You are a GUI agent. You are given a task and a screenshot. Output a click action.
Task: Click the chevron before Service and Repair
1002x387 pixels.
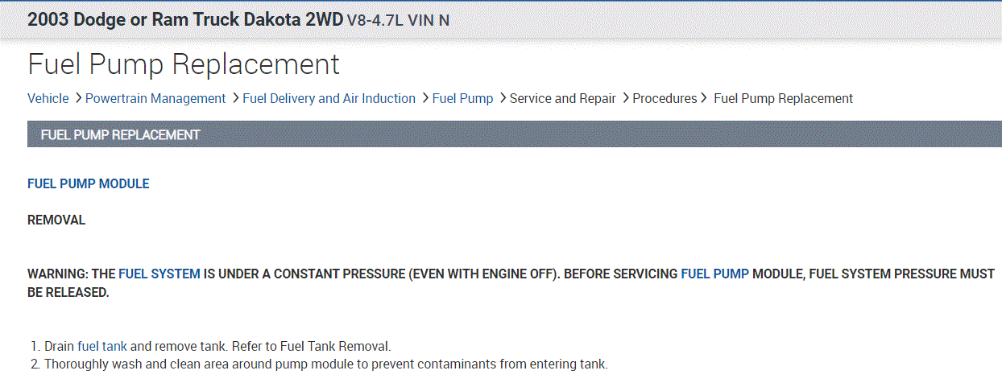click(x=503, y=98)
